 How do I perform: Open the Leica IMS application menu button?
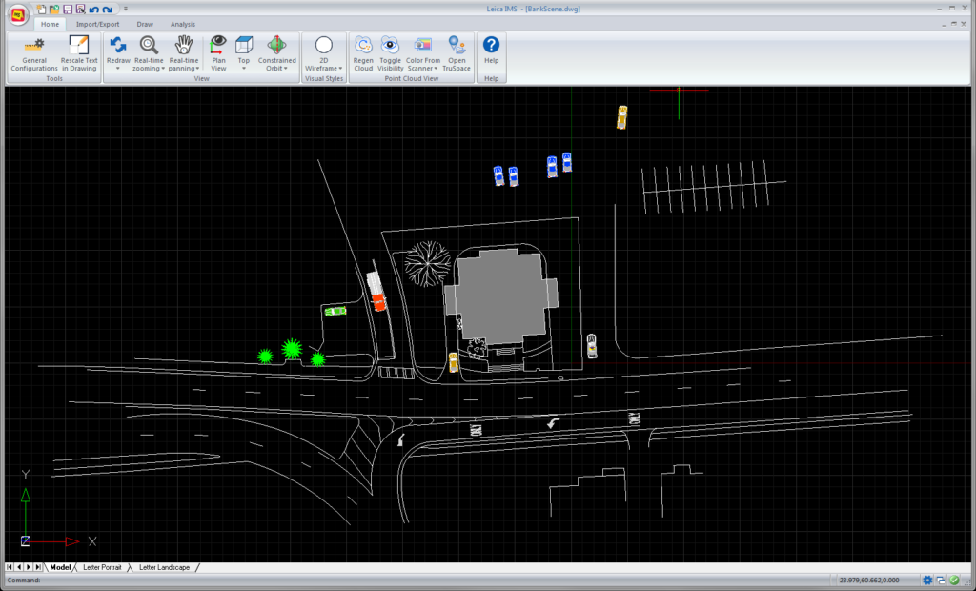18,15
